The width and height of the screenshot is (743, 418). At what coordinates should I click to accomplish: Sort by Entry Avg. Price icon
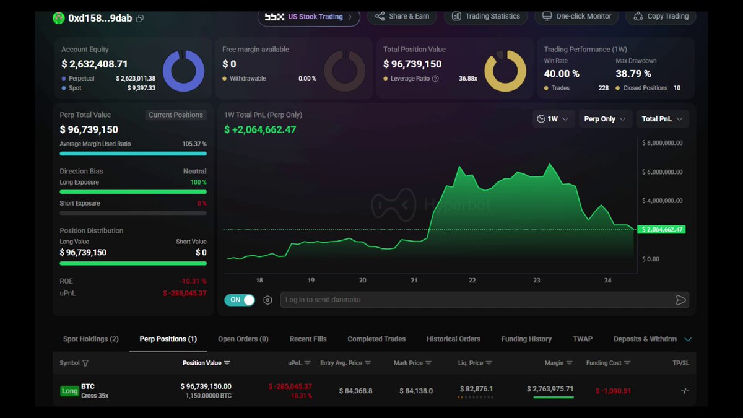[x=368, y=363]
